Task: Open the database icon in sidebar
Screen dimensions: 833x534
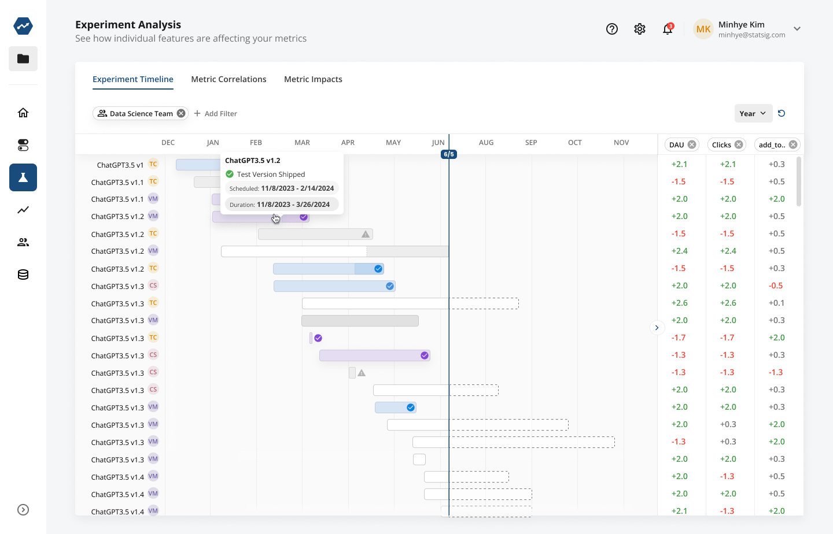Action: coord(23,275)
